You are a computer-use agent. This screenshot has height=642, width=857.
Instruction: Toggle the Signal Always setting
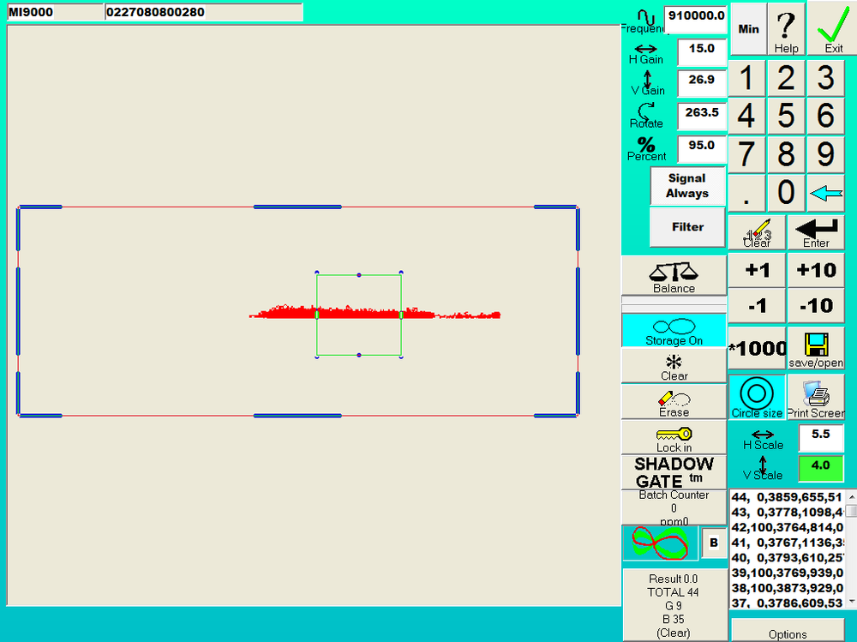coord(687,186)
